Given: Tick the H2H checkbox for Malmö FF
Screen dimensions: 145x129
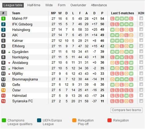Looking at the screenshot, I should pyautogui.click(x=141, y=18).
